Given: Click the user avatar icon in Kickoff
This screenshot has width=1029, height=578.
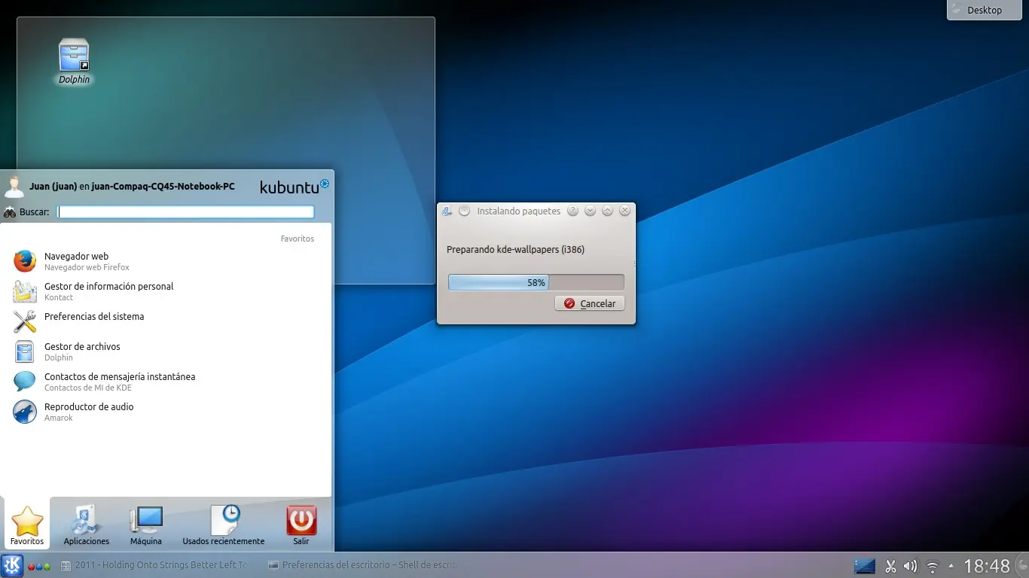Looking at the screenshot, I should tap(14, 186).
